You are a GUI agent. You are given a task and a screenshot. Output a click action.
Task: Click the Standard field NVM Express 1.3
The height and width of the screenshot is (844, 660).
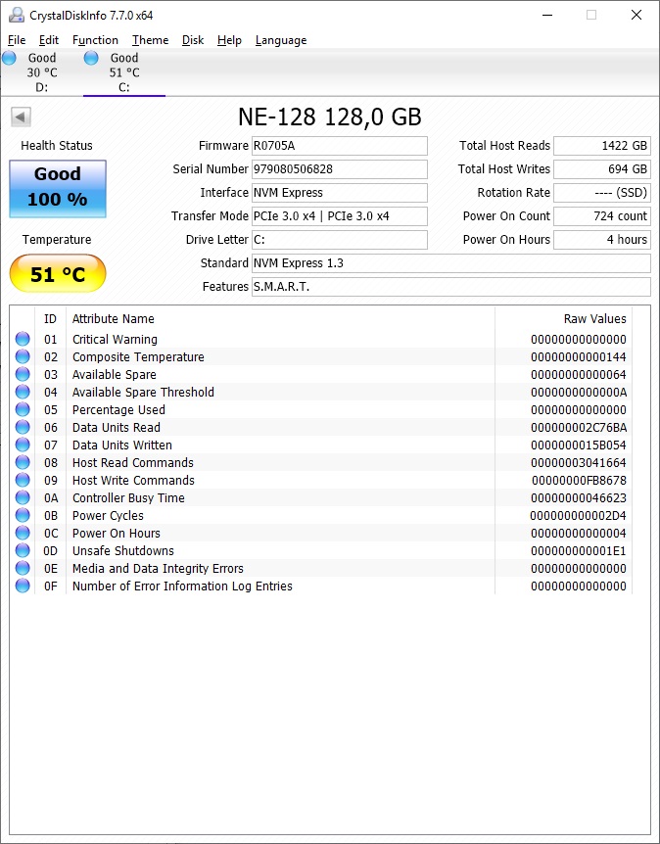[451, 263]
